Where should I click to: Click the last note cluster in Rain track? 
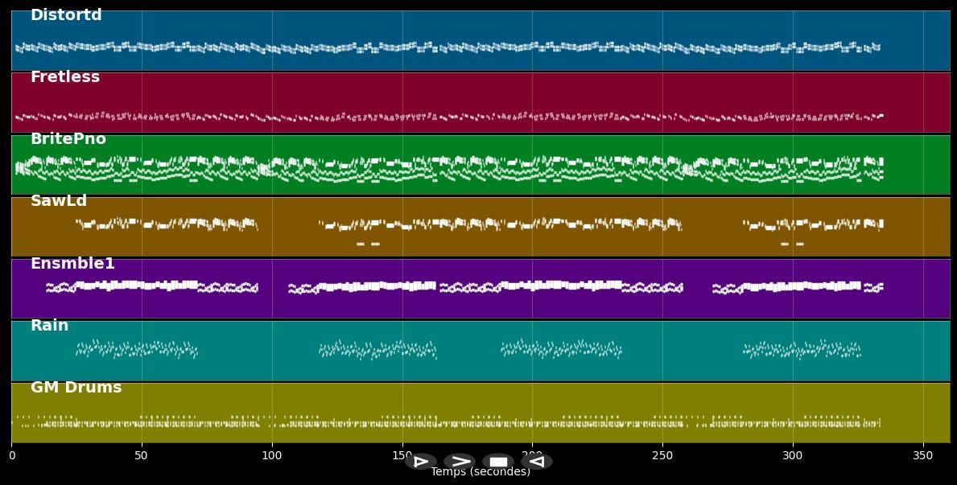tap(802, 349)
